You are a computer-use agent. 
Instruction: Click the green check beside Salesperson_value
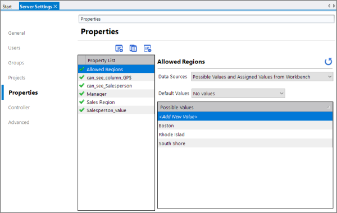[81, 110]
